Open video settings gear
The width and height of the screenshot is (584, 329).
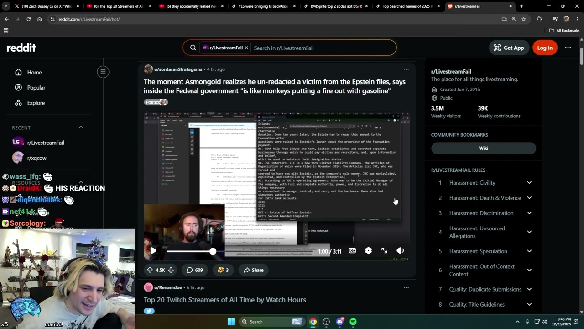coord(368,250)
